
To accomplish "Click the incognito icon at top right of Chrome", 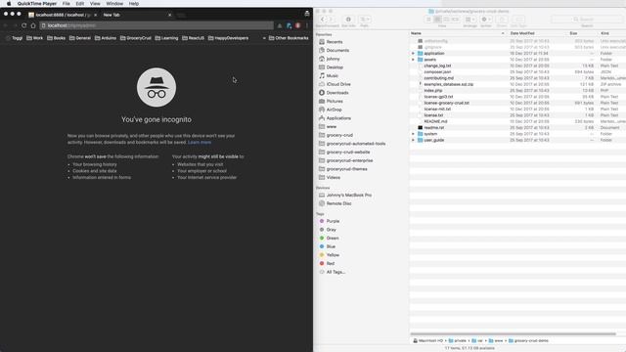I will pos(306,14).
